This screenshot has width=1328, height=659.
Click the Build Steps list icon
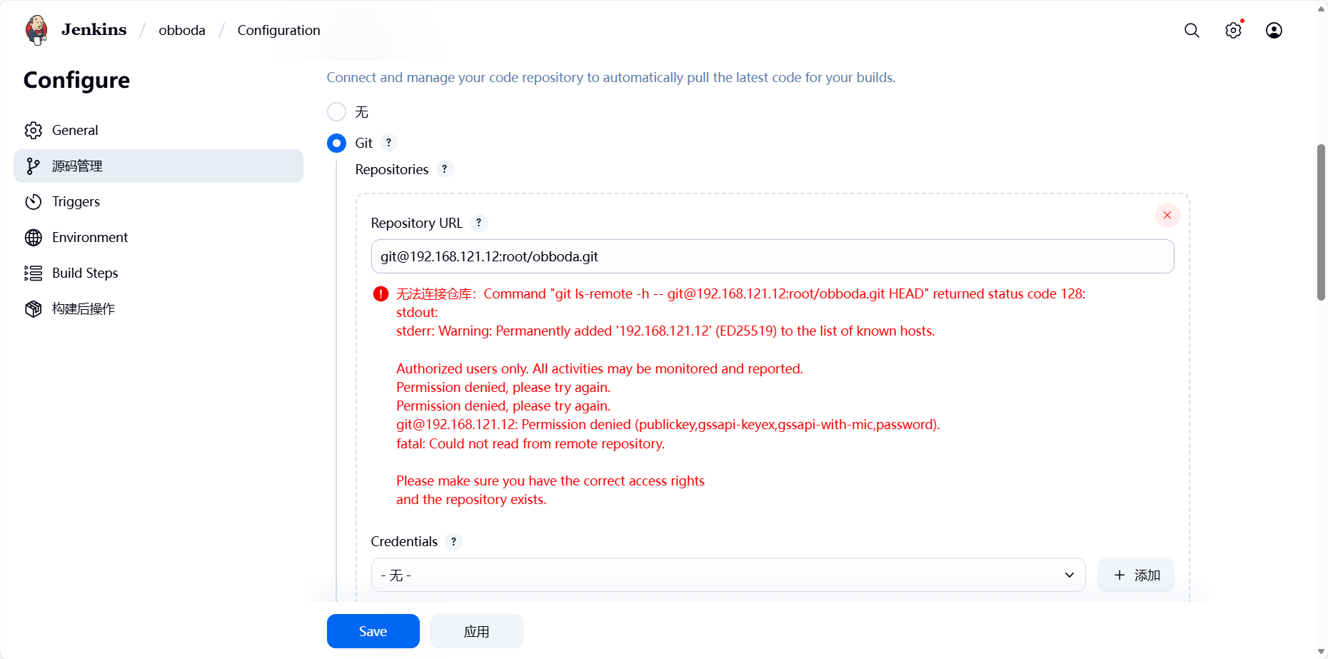coord(34,273)
